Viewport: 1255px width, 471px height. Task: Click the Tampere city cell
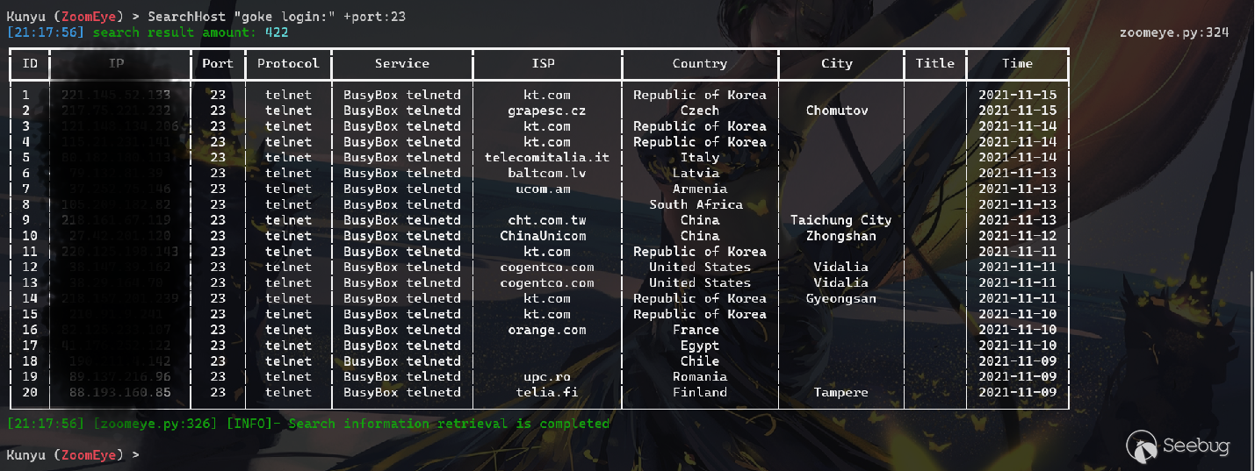(x=840, y=392)
